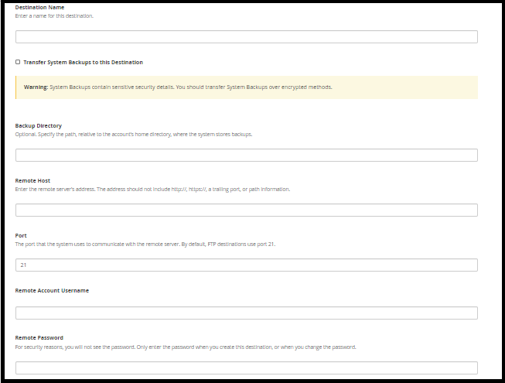Click the Remote Password input box
The image size is (505, 383).
[247, 368]
